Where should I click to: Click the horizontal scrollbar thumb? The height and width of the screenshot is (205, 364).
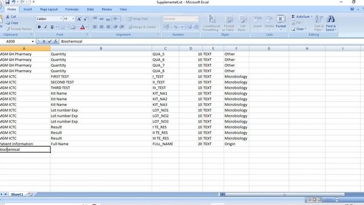pos(284,194)
